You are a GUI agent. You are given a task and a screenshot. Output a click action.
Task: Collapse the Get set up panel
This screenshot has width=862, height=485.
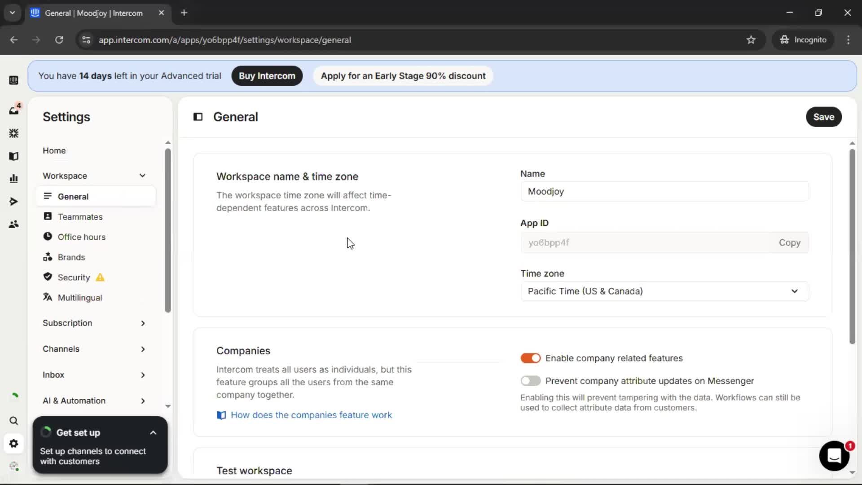point(153,433)
